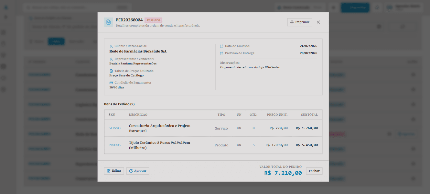Click the calendar icon next to Previsão de Entrega
This screenshot has height=194, width=430.
[x=221, y=53]
